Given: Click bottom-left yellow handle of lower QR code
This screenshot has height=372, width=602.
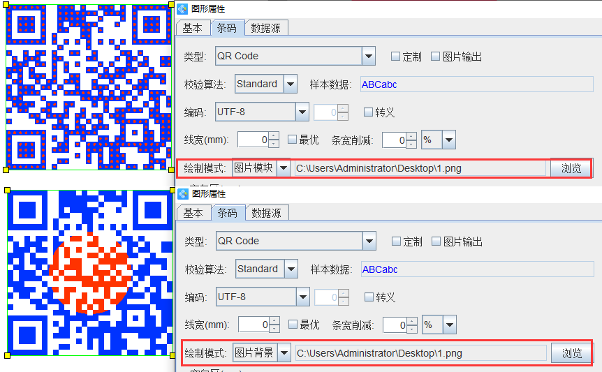Looking at the screenshot, I should [7, 355].
